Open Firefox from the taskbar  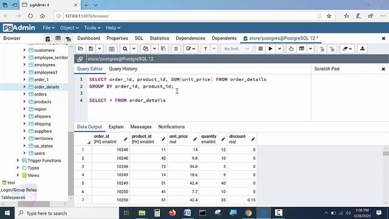coord(172,213)
